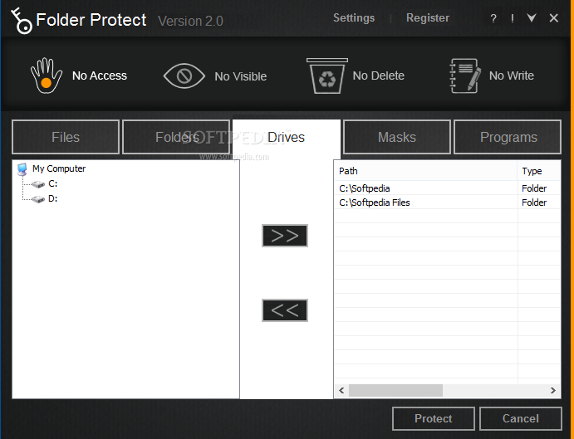
Task: Click the horizontal scrollbar left arrow
Action: pos(341,390)
